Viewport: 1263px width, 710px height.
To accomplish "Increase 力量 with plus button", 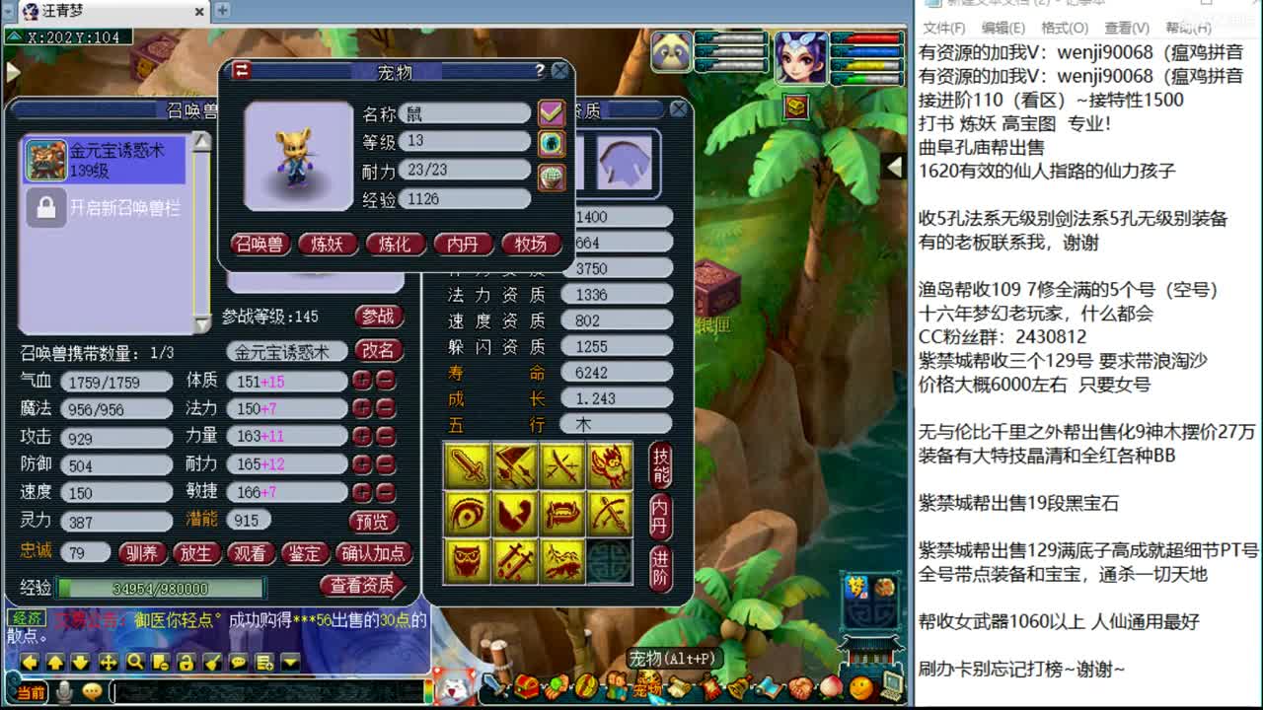I will [363, 436].
